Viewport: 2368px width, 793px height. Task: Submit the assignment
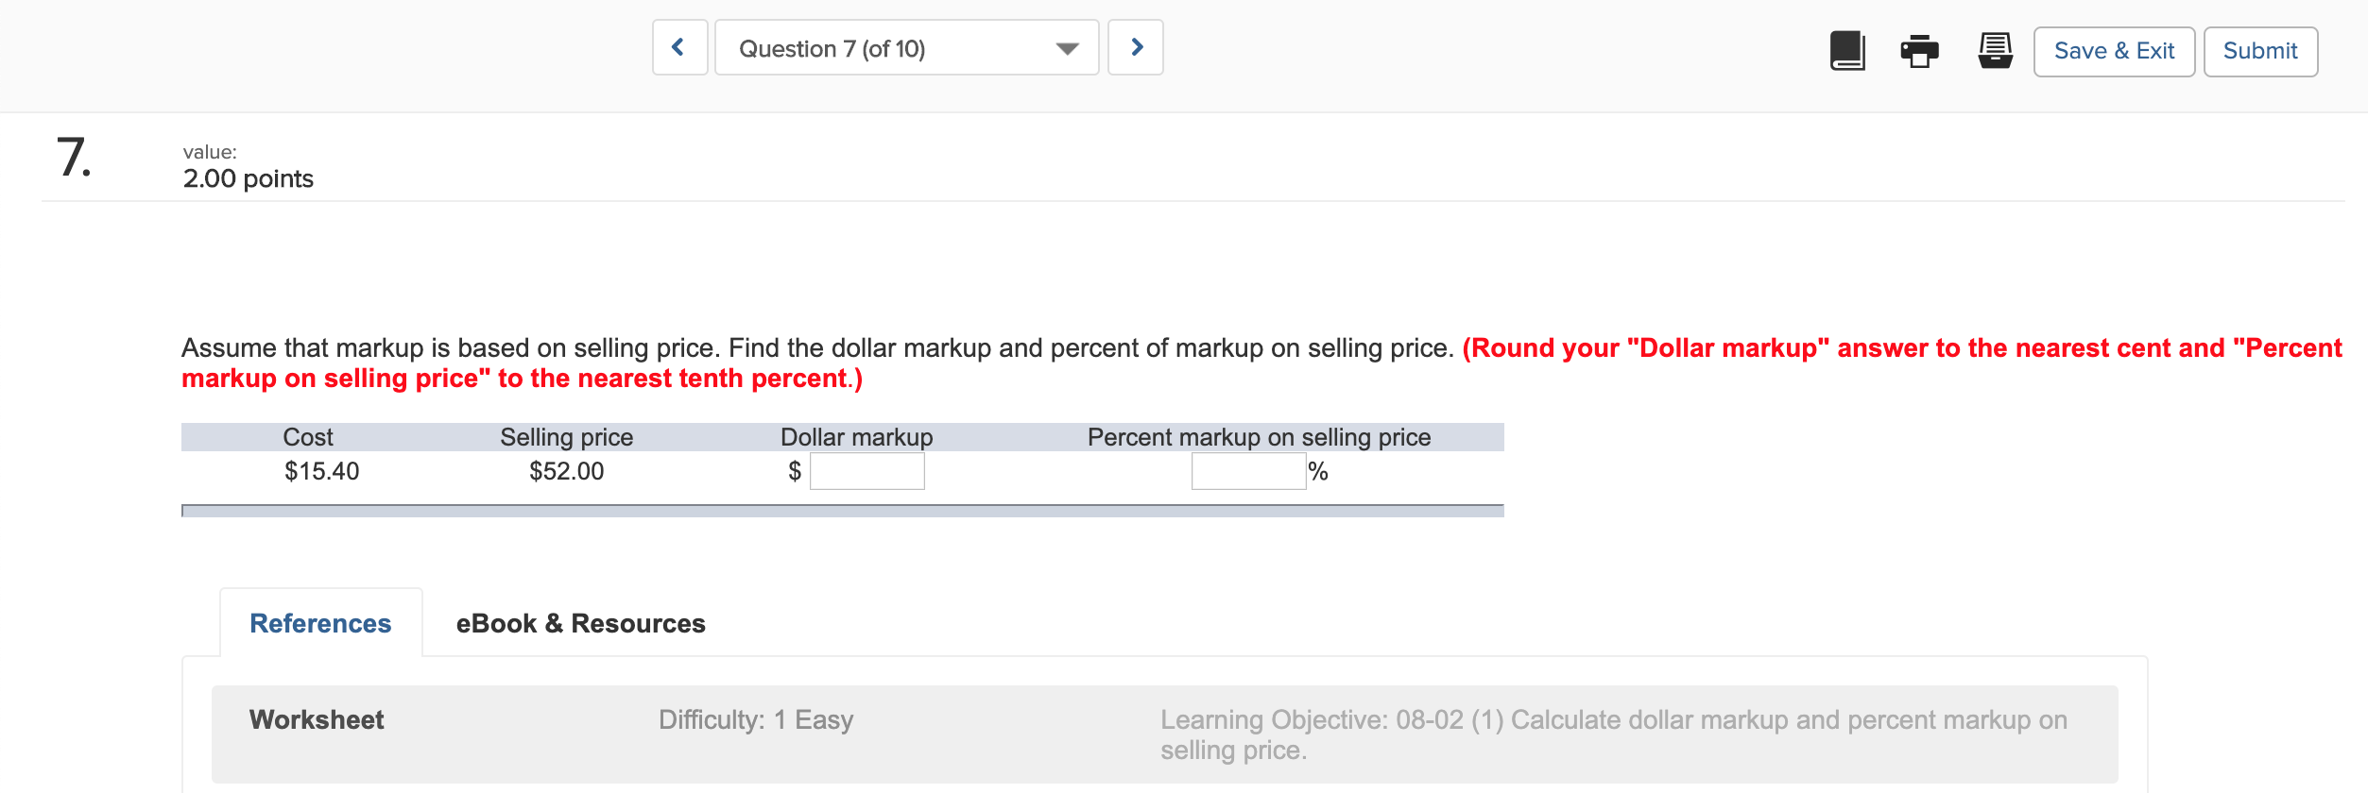point(2259,51)
